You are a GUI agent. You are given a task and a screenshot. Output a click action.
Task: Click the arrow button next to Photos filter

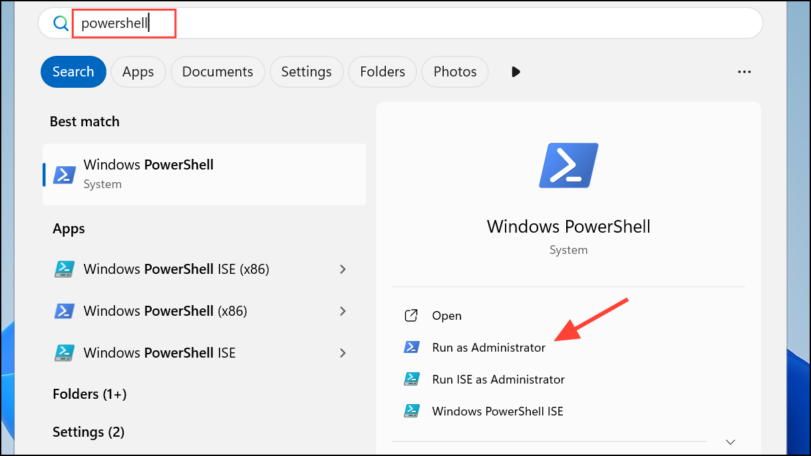pyautogui.click(x=516, y=71)
